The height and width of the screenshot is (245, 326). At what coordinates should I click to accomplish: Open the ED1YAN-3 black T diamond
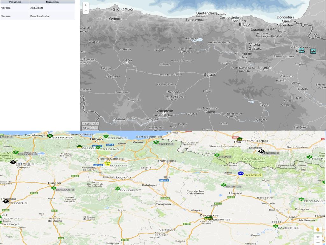(6, 201)
